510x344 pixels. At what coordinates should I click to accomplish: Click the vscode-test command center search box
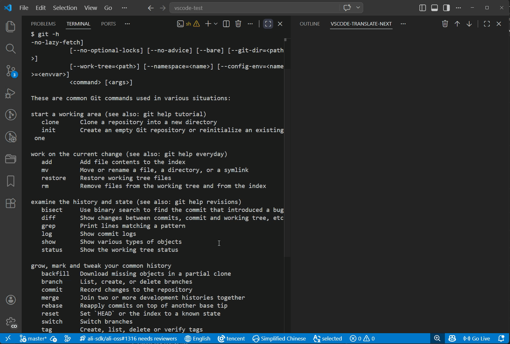click(x=255, y=8)
